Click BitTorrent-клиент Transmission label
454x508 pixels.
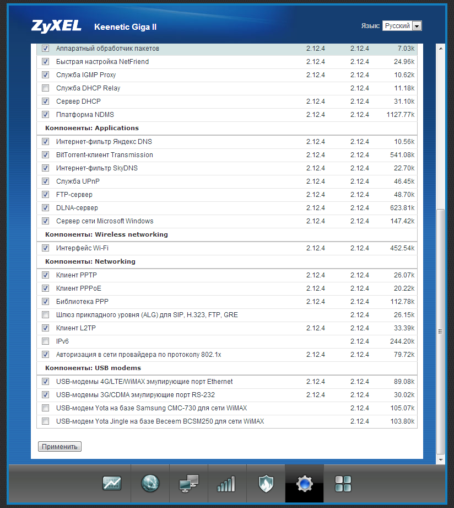point(105,155)
